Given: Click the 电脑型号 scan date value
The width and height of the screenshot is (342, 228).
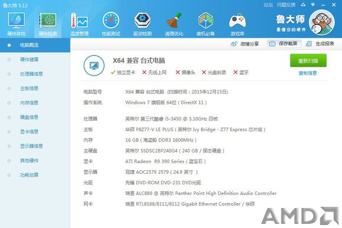Looking at the screenshot, I should tap(176, 92).
